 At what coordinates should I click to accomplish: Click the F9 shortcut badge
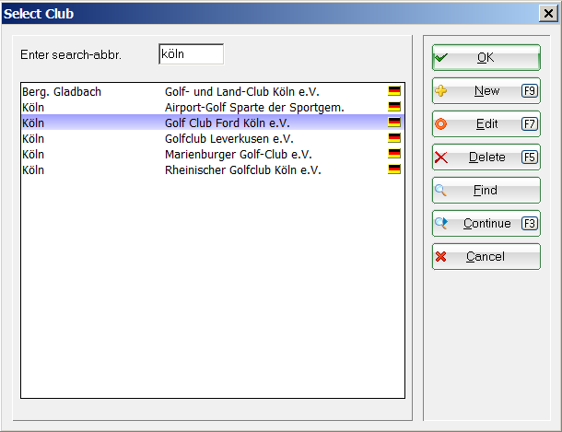530,90
